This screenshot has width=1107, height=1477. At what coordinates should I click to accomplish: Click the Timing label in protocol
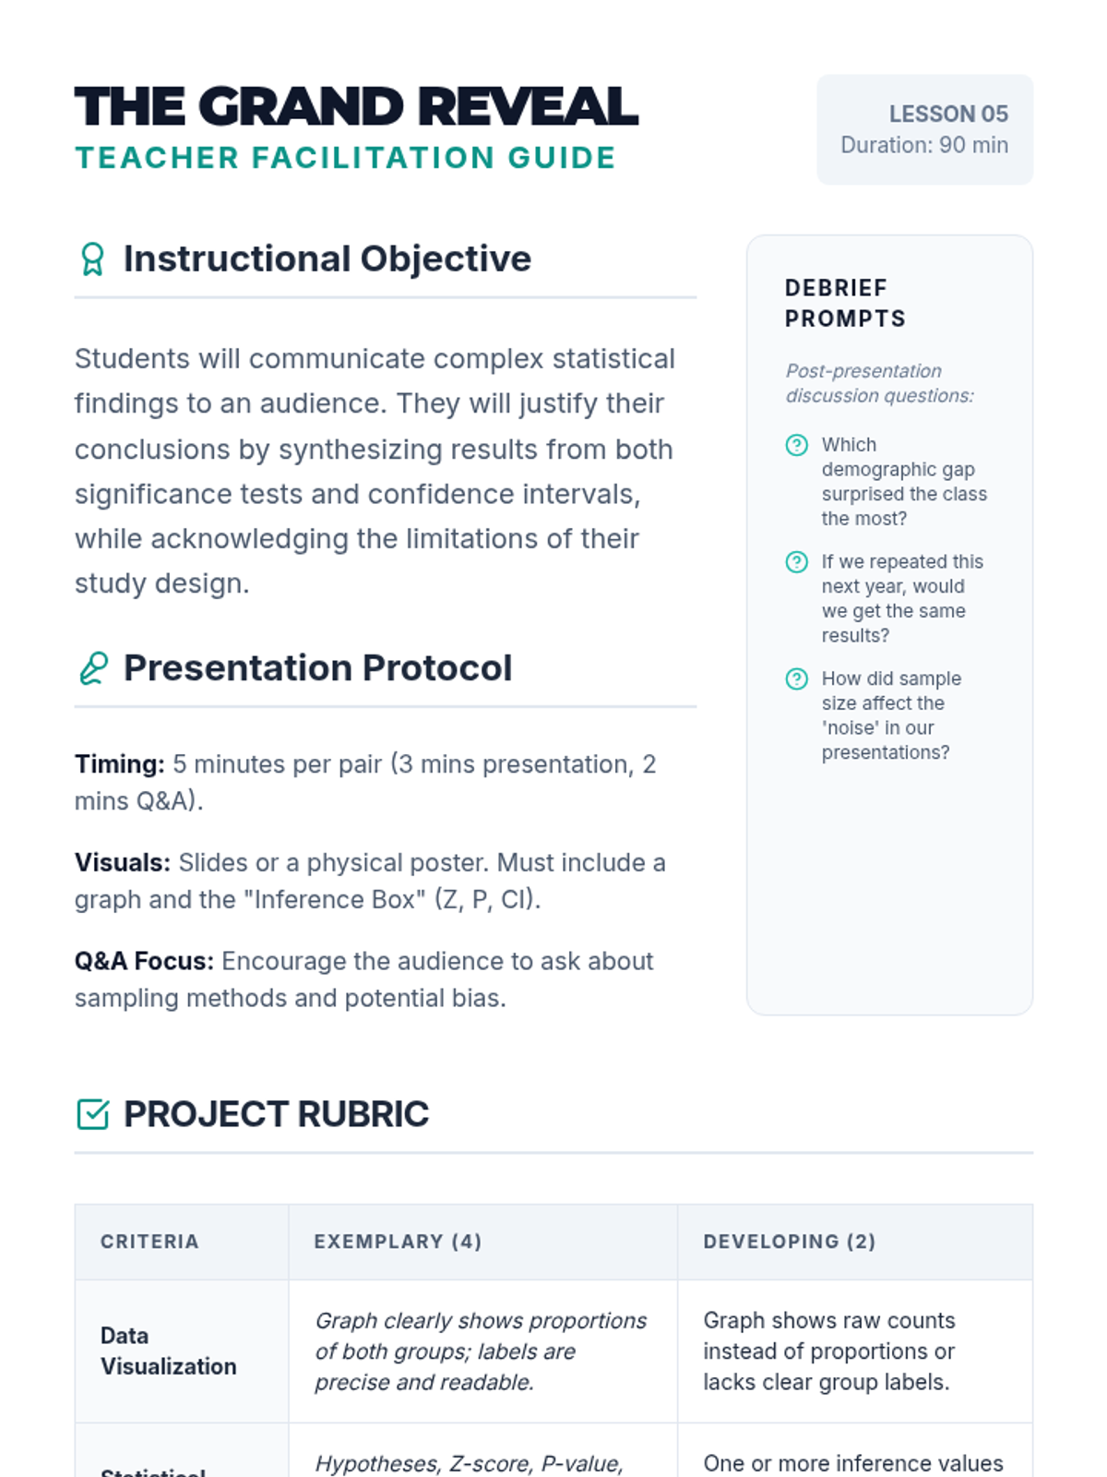click(120, 764)
